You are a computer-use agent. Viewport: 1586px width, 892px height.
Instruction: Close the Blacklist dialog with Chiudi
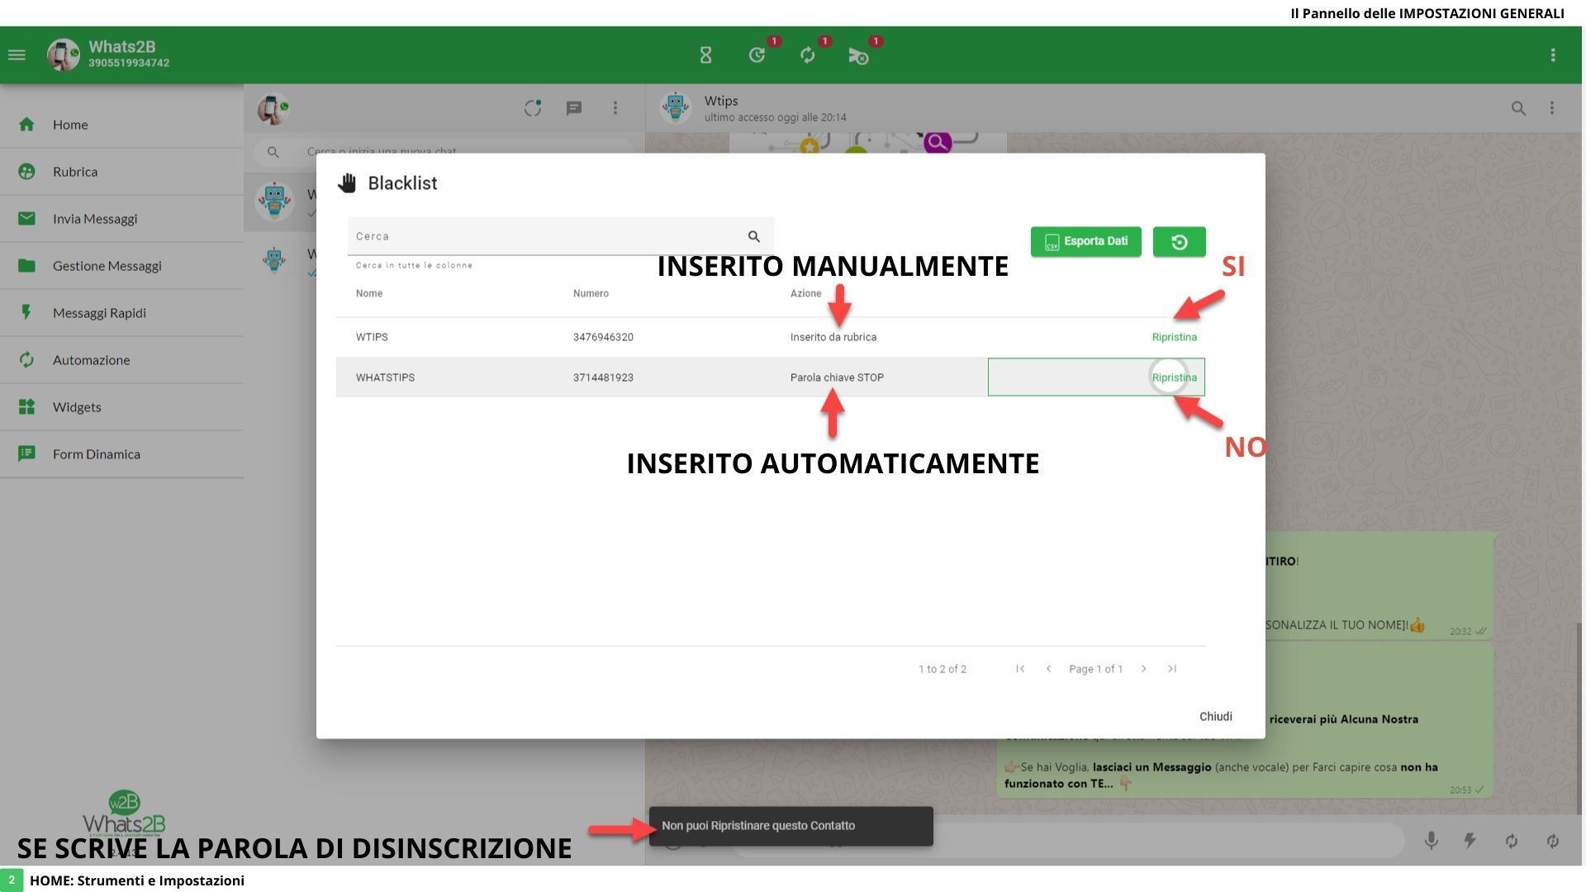pyautogui.click(x=1216, y=717)
